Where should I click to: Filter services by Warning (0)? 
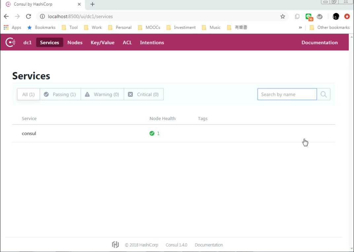102,94
